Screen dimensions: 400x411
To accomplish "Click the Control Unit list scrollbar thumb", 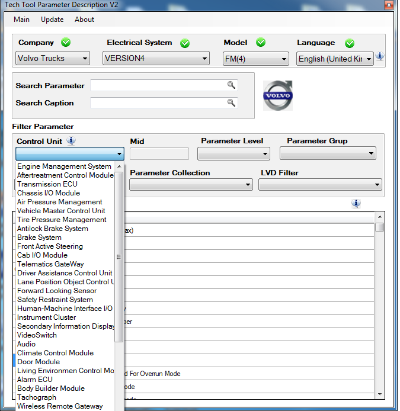I will (119, 257).
